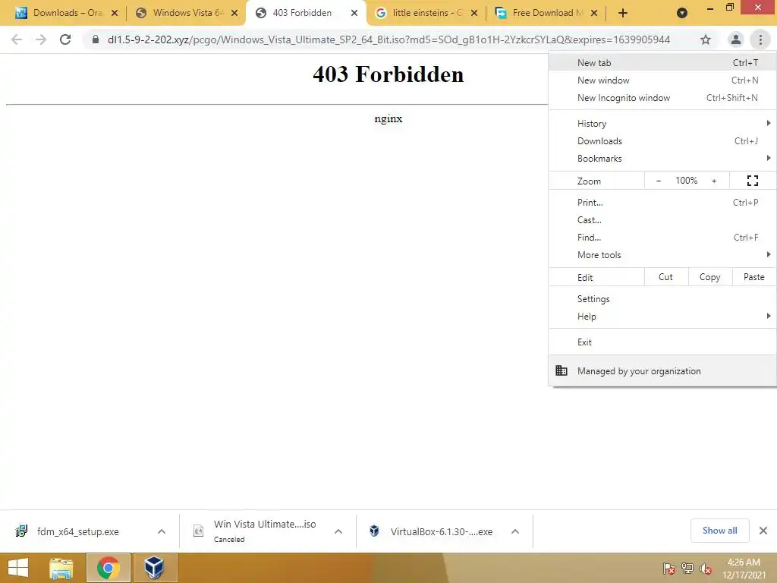777x583 pixels.
Task: Close the Downloads – Oracle tab
Action: point(115,13)
